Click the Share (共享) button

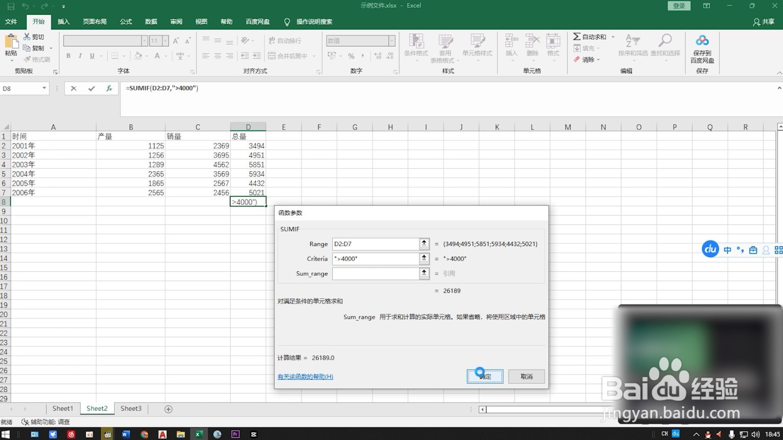point(764,22)
